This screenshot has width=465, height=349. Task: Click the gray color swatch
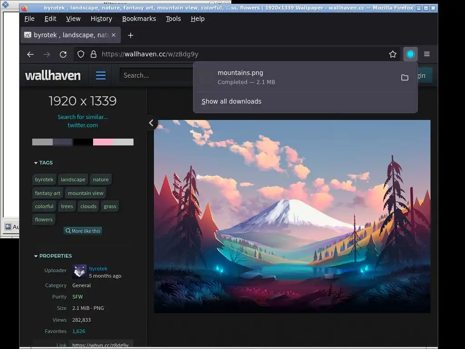tap(42, 142)
